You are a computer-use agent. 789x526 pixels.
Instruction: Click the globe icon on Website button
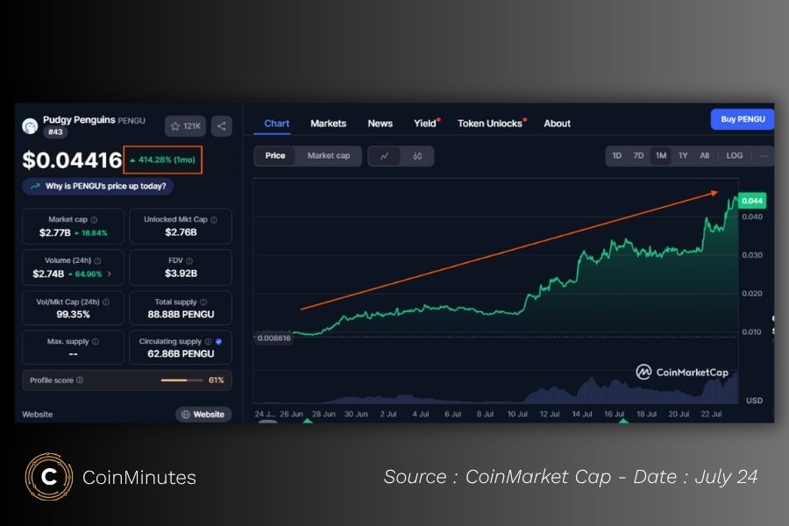(186, 415)
